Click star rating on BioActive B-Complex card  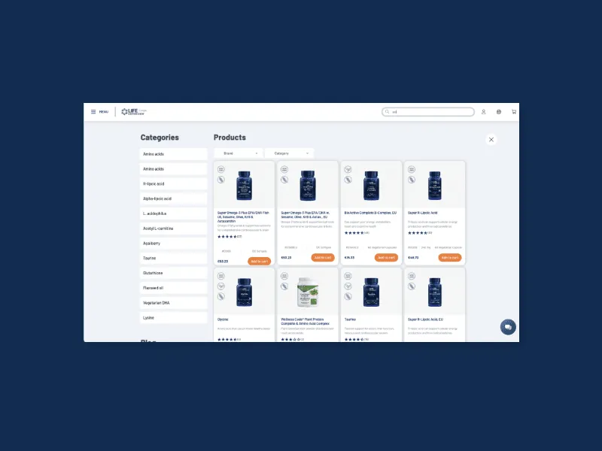click(354, 233)
